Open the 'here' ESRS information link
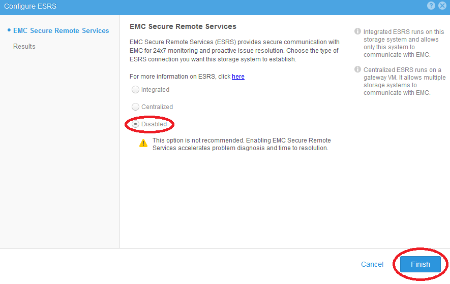 pos(238,77)
